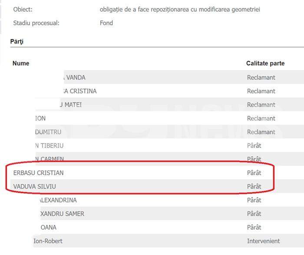Click the Obiect field label
Screen dimensions: 304x255
pos(23,9)
